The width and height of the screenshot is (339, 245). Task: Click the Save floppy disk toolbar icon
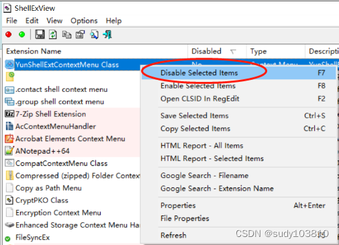40,35
